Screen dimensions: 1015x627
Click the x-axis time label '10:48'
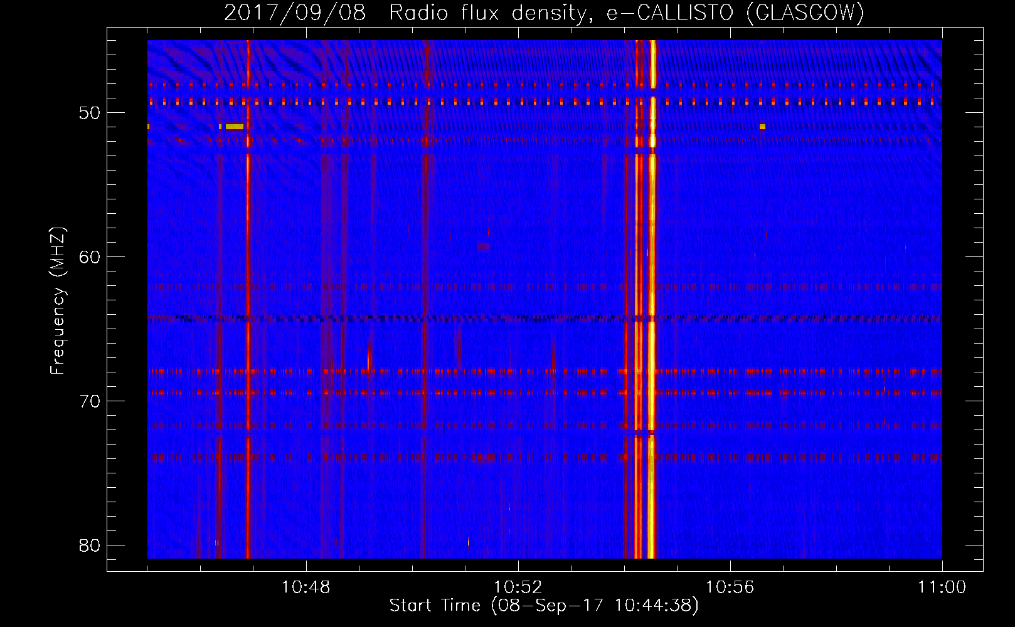click(x=306, y=587)
